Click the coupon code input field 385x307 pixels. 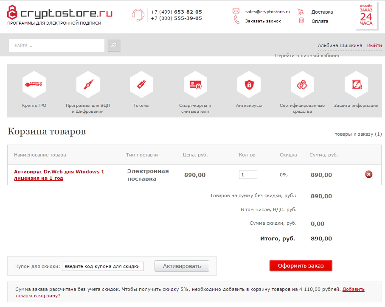[103, 266]
